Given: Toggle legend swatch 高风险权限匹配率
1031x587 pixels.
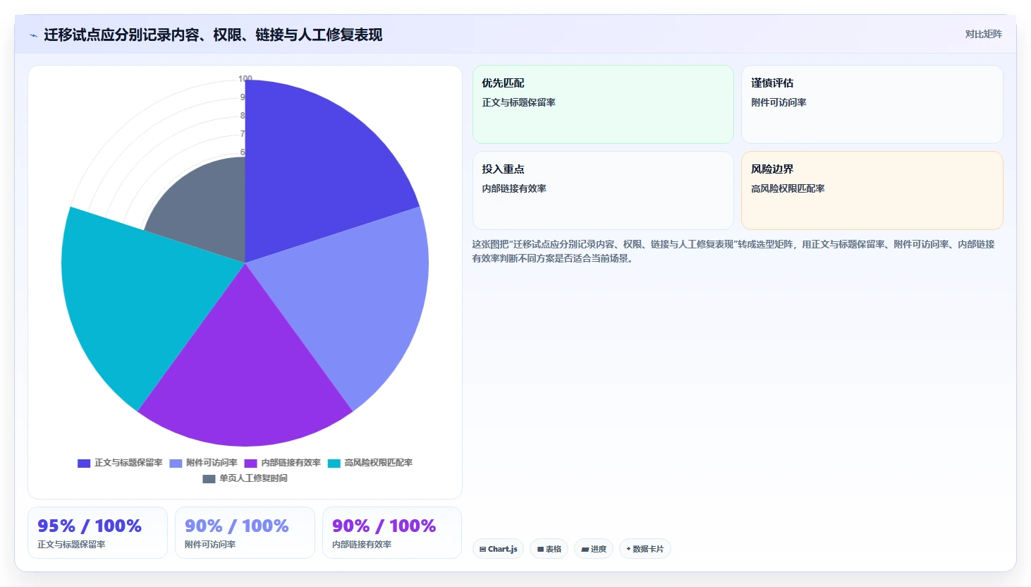Looking at the screenshot, I should pos(334,464).
